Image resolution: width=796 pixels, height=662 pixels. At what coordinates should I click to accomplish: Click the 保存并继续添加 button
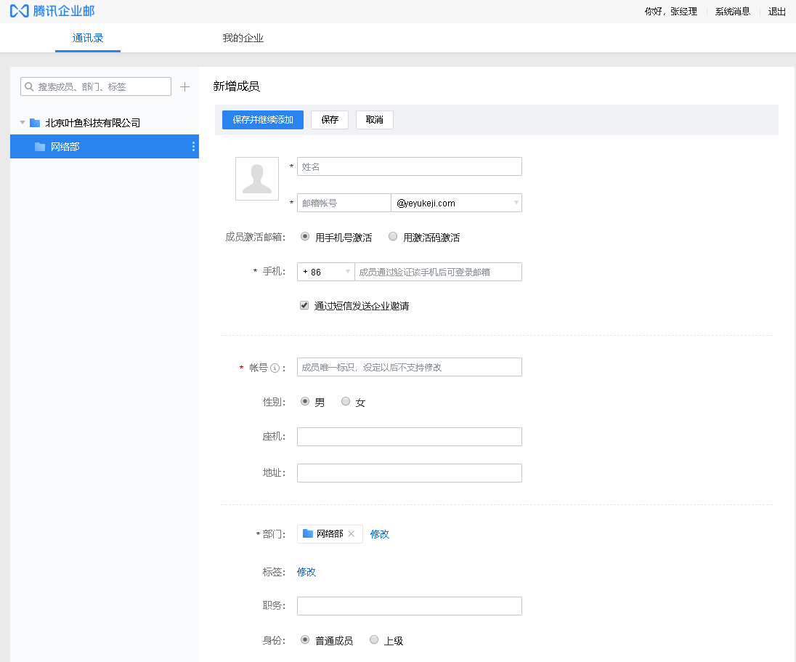pos(262,119)
